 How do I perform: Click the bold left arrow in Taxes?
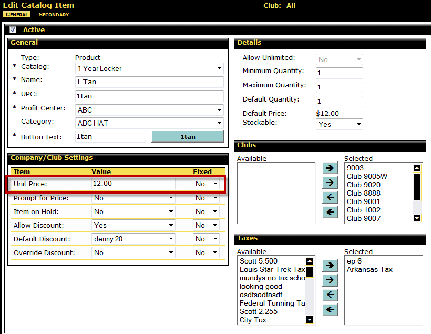[330, 309]
